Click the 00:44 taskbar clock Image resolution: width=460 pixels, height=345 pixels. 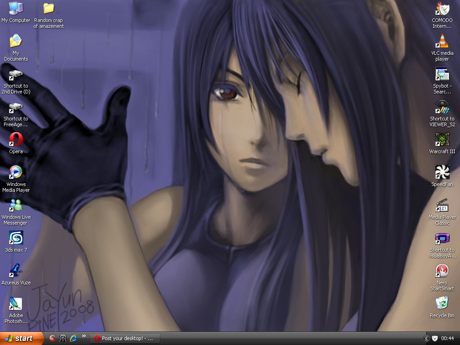click(x=447, y=339)
